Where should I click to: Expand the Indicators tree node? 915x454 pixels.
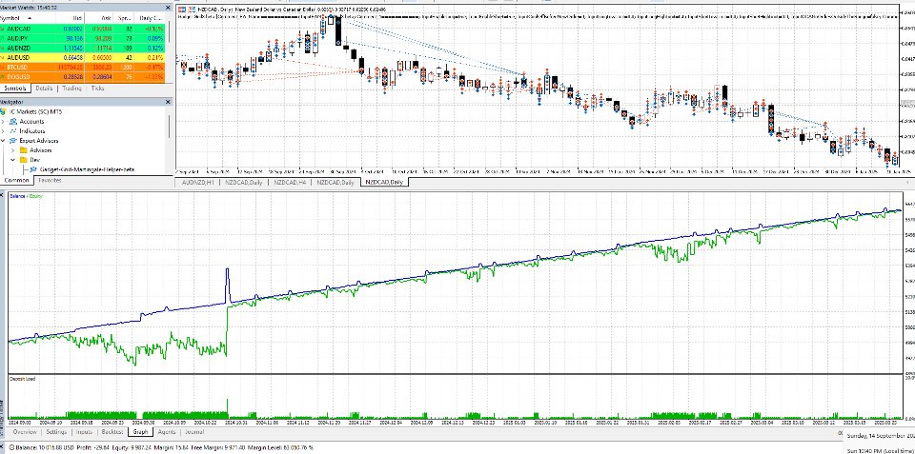click(4, 131)
